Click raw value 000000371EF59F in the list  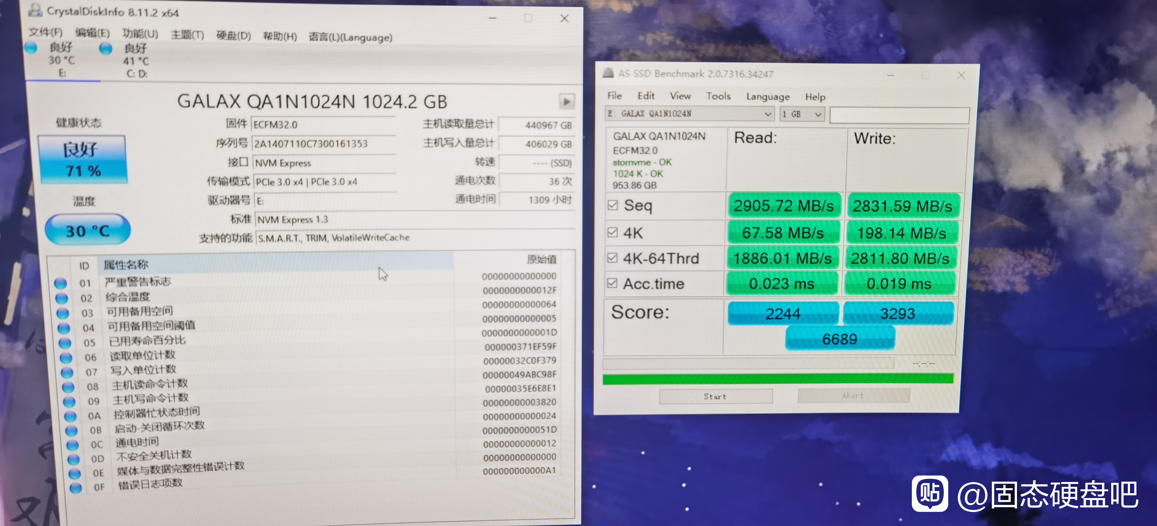click(x=520, y=347)
